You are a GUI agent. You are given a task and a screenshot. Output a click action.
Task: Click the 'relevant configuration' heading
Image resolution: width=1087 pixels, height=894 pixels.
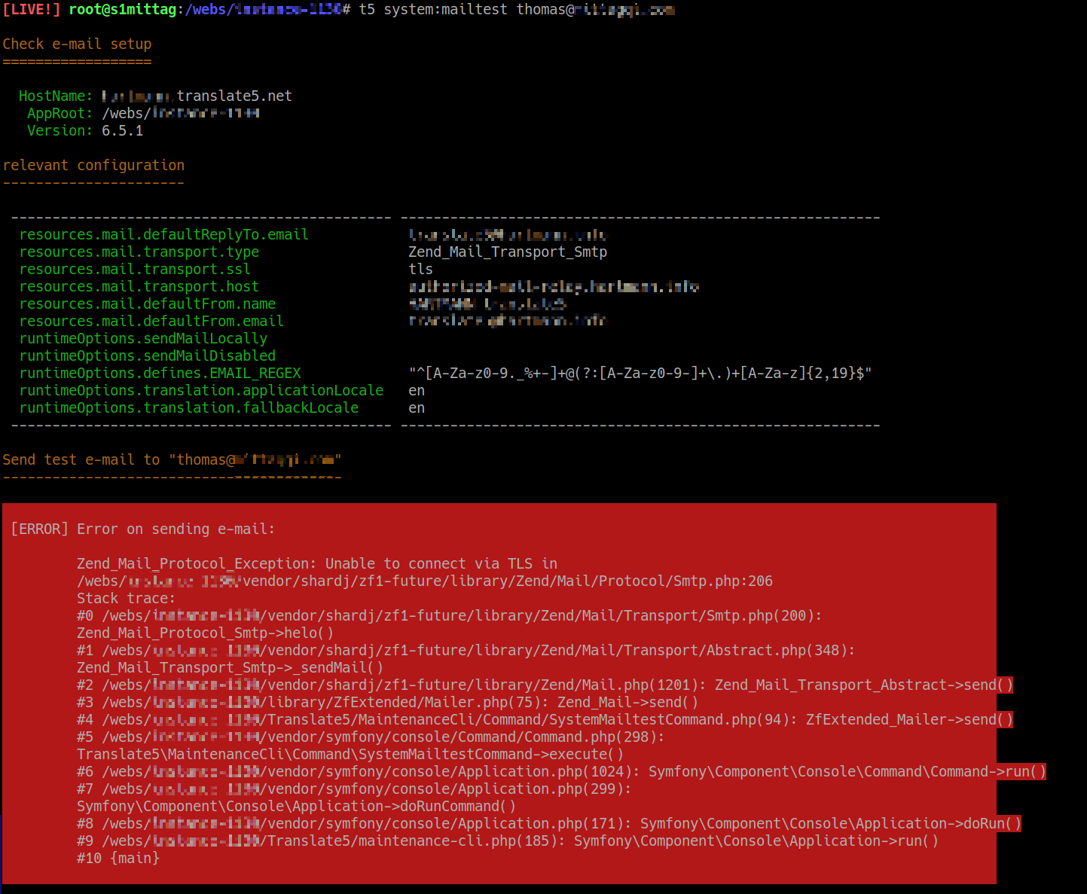[93, 165]
